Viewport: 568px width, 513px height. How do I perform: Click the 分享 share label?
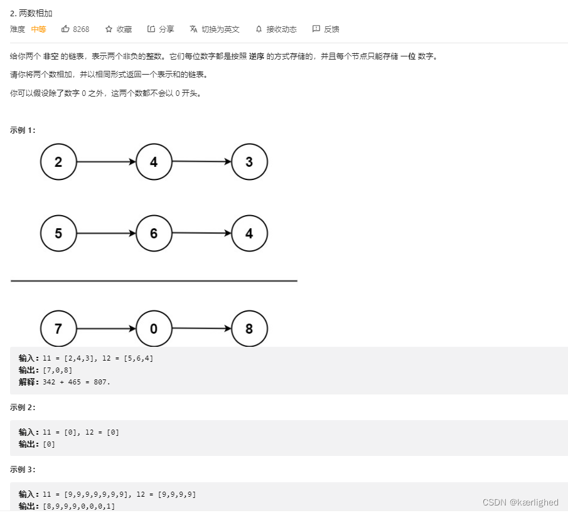(x=166, y=29)
